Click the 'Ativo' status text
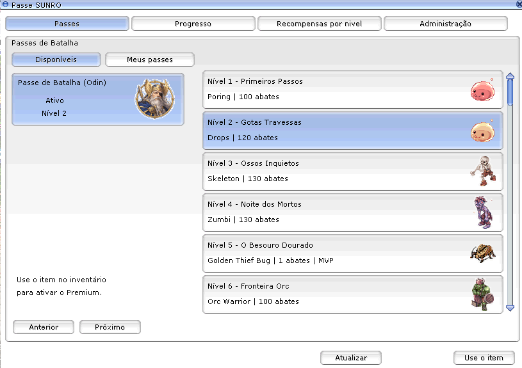The width and height of the screenshot is (522, 368). [x=54, y=100]
